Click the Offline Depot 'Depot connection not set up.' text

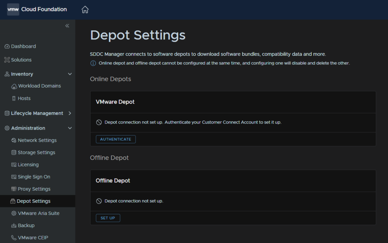tap(134, 201)
